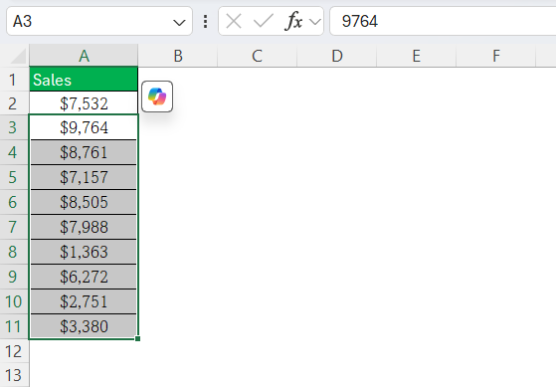The height and width of the screenshot is (387, 556).
Task: Select row 3 header
Action: pyautogui.click(x=14, y=127)
